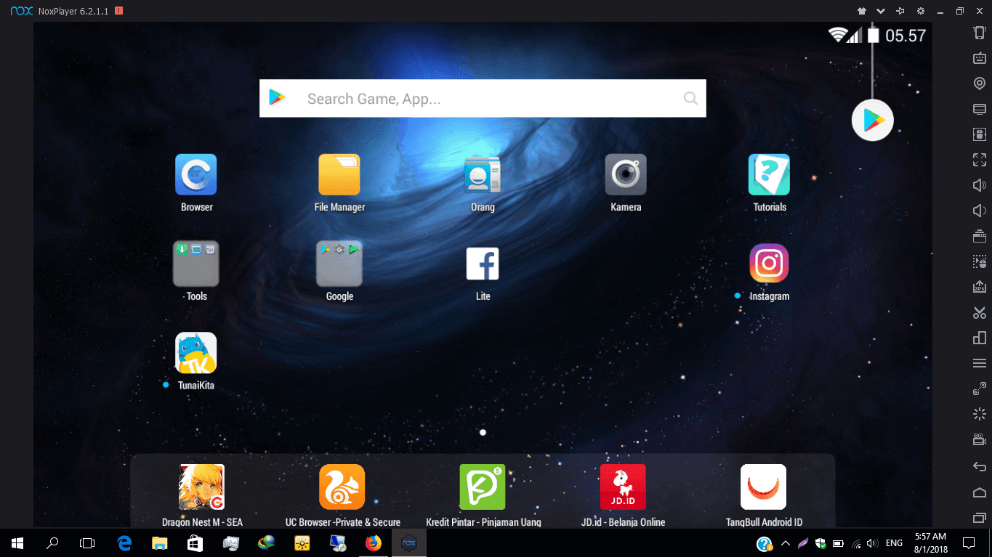Open Windows action center notifications
Viewport: 992px width, 557px height.
point(968,542)
